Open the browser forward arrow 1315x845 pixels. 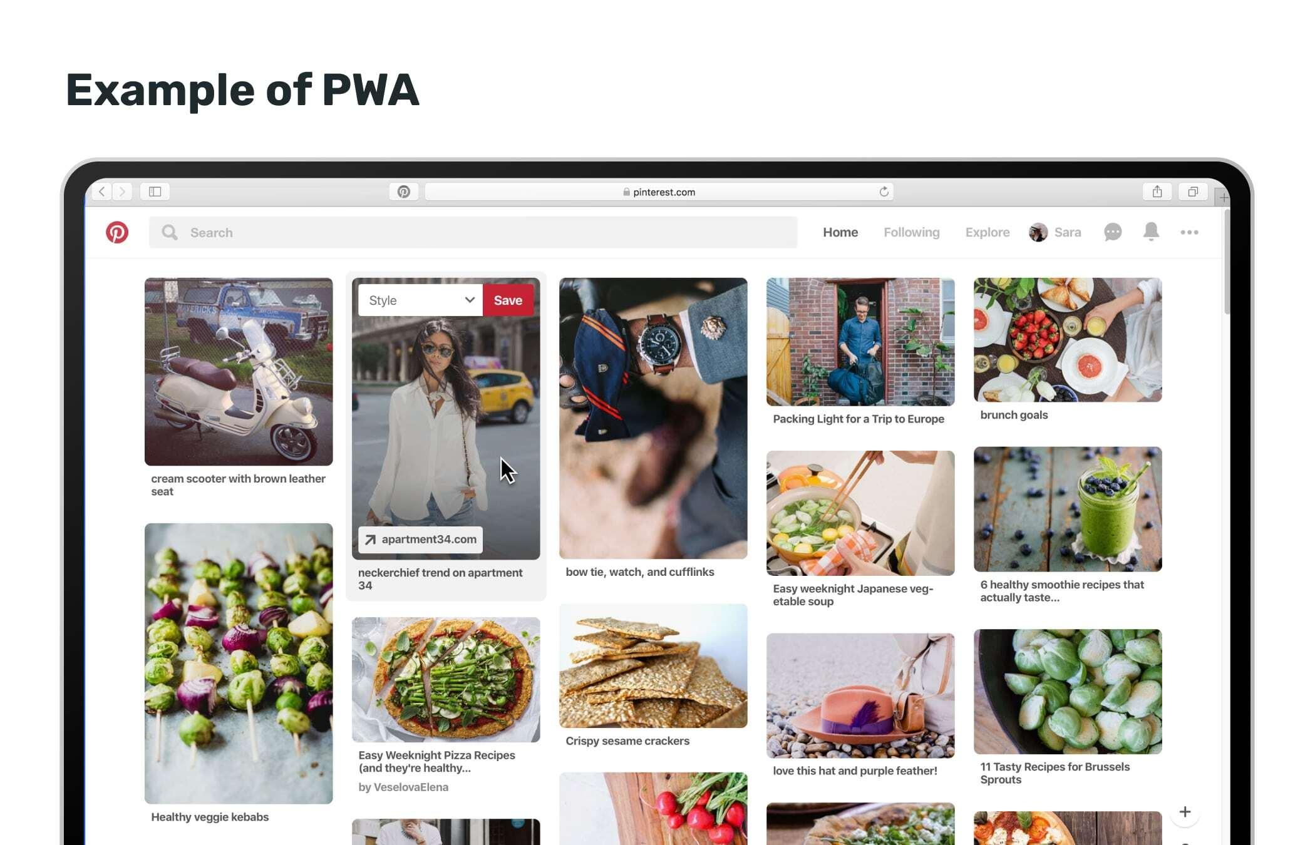(123, 192)
